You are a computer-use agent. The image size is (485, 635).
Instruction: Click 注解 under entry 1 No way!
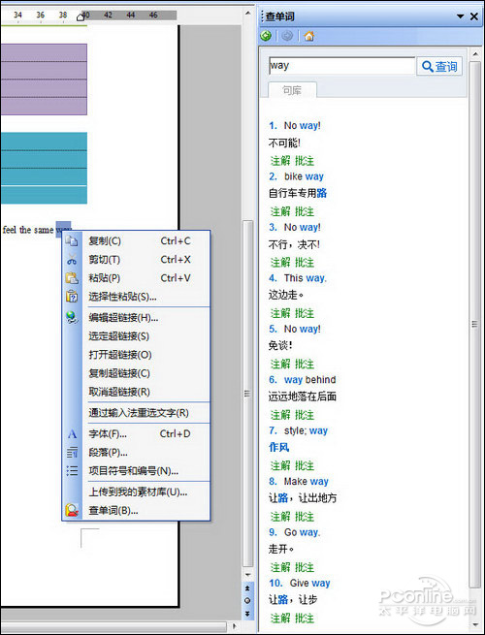click(x=280, y=161)
